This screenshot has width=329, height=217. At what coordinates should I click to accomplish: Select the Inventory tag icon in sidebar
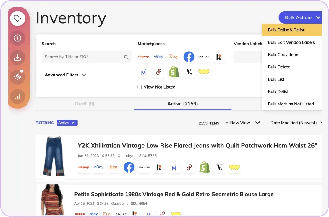pyautogui.click(x=17, y=18)
